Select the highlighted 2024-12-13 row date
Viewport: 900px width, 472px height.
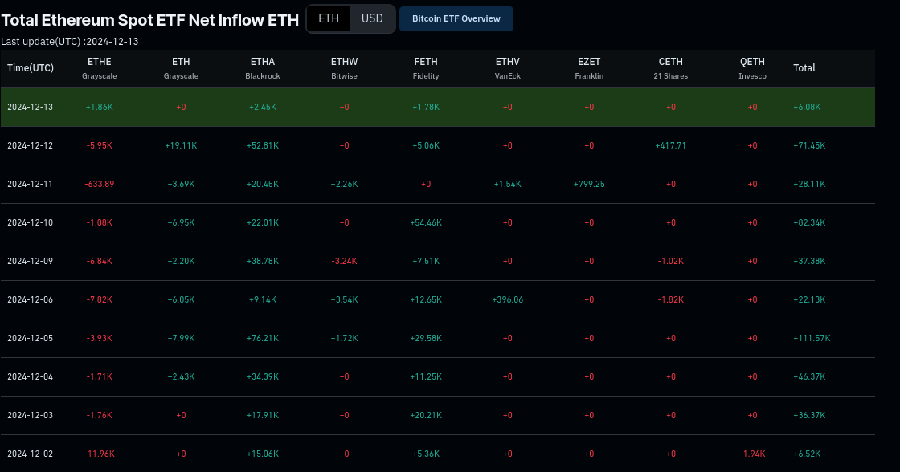pyautogui.click(x=31, y=107)
